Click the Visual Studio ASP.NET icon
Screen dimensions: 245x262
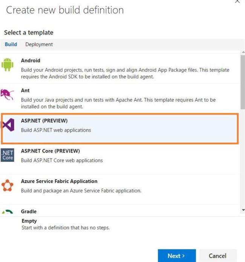click(8, 125)
